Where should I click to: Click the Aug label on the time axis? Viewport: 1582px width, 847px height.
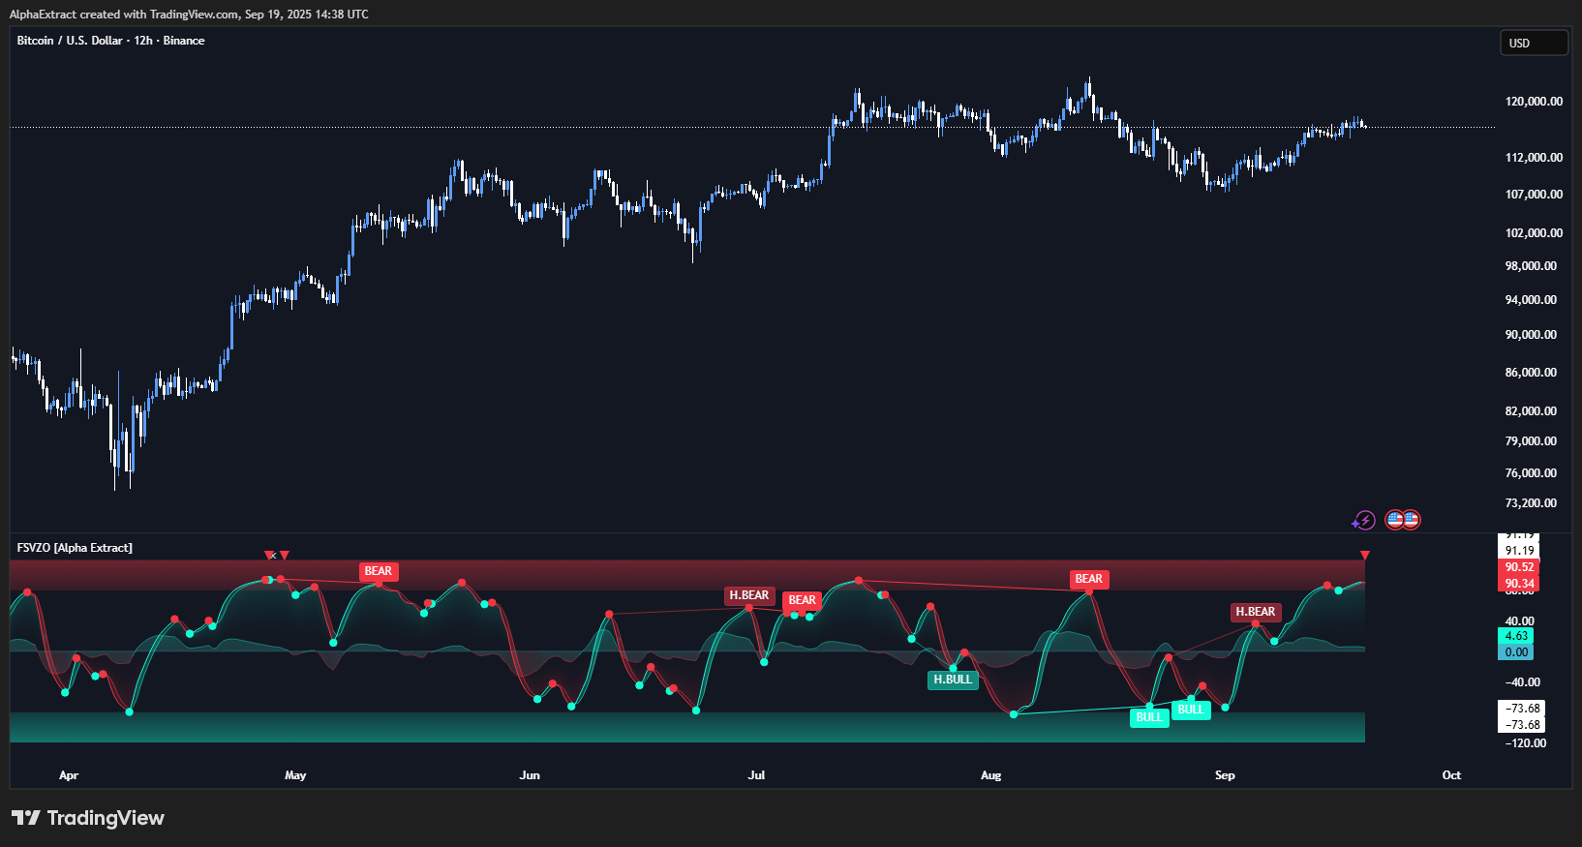(990, 775)
